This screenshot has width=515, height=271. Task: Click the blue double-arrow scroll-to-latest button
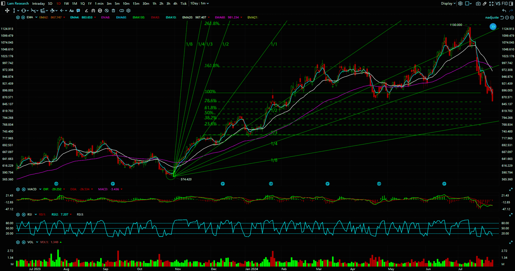[x=493, y=27]
